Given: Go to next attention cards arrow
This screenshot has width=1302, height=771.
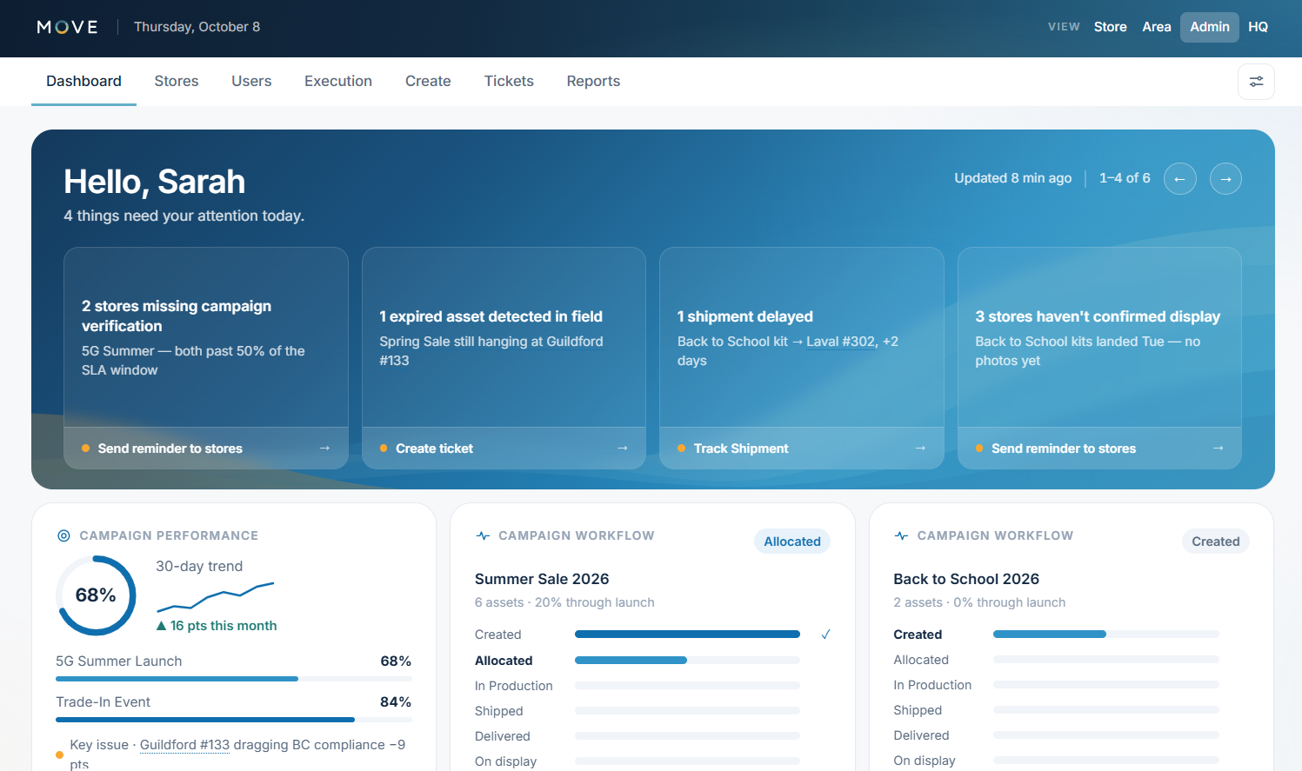Looking at the screenshot, I should coord(1225,179).
